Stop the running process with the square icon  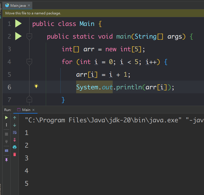6,134
